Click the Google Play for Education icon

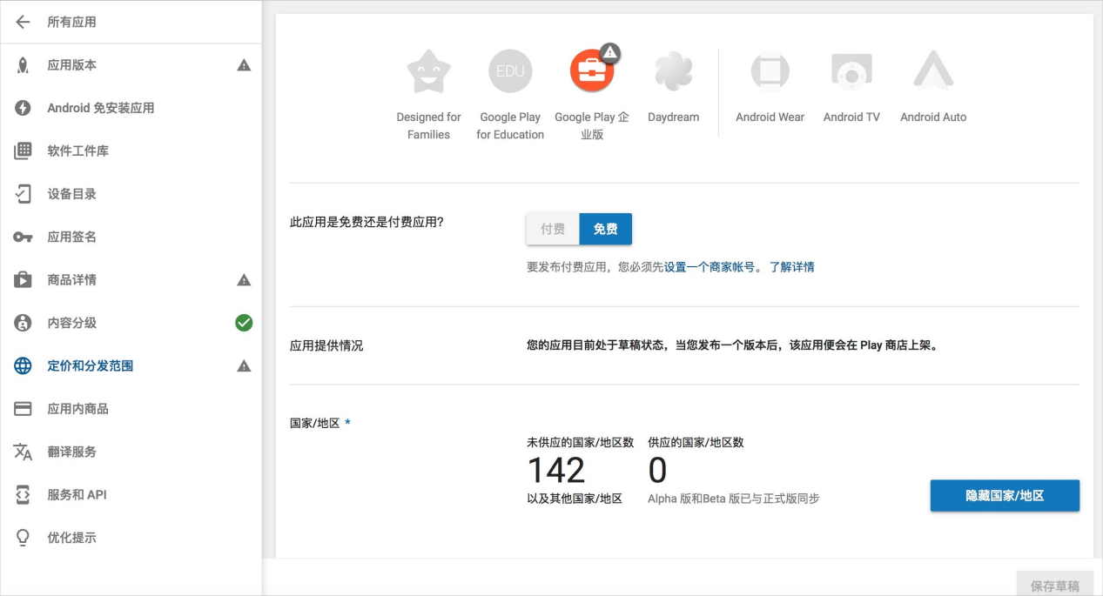click(510, 71)
